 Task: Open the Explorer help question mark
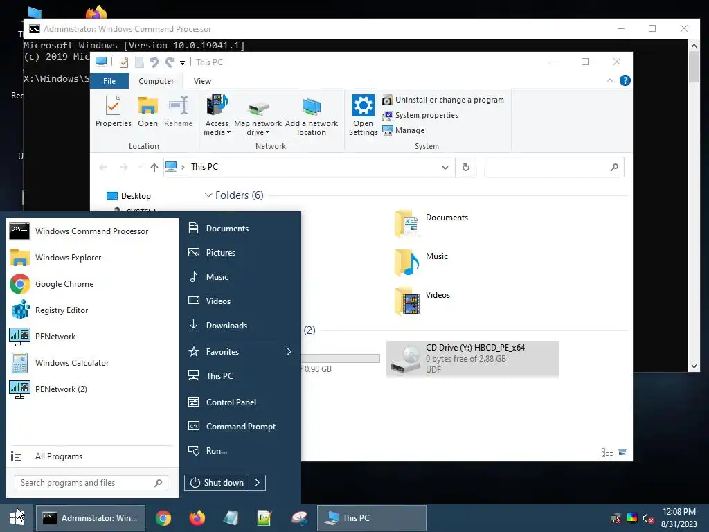[x=625, y=80]
